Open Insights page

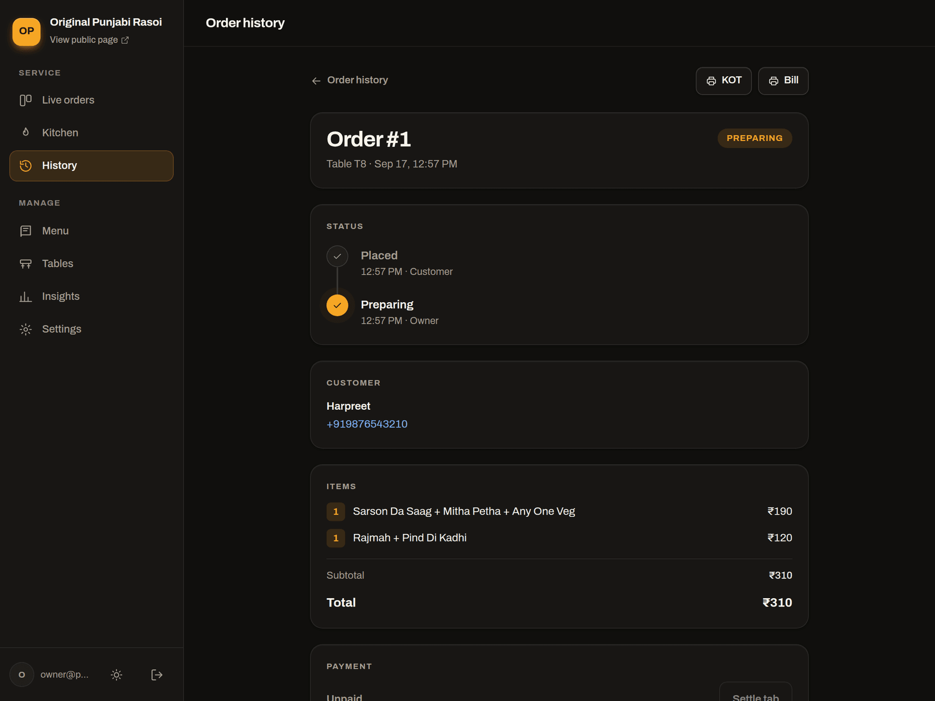(x=91, y=296)
